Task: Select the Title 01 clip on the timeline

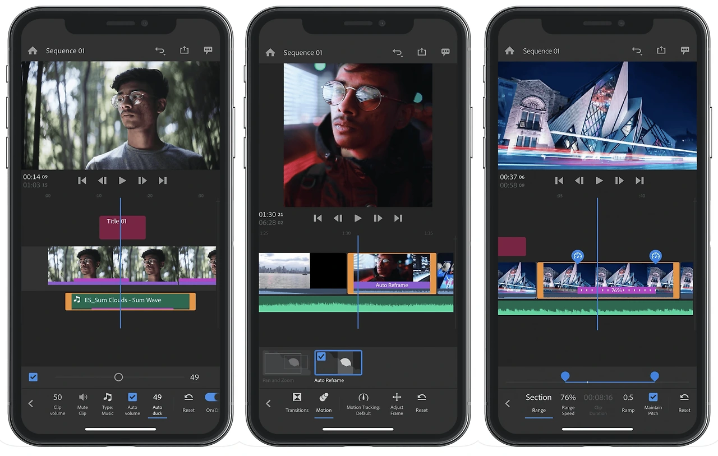Action: click(x=122, y=228)
